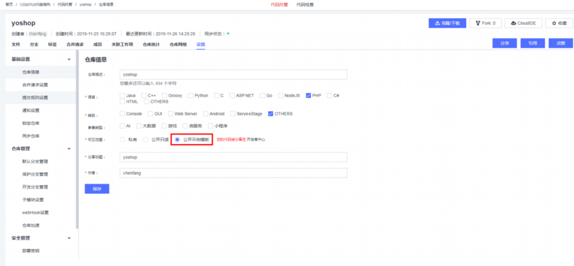Image resolution: width=574 pixels, height=266 pixels.
Task: Click the 克隆/下载 download icon button
Action: click(x=447, y=23)
